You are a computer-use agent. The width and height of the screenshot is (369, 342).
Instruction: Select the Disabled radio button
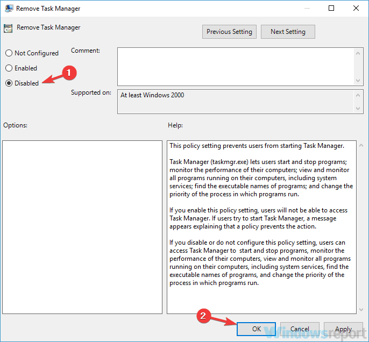[9, 83]
